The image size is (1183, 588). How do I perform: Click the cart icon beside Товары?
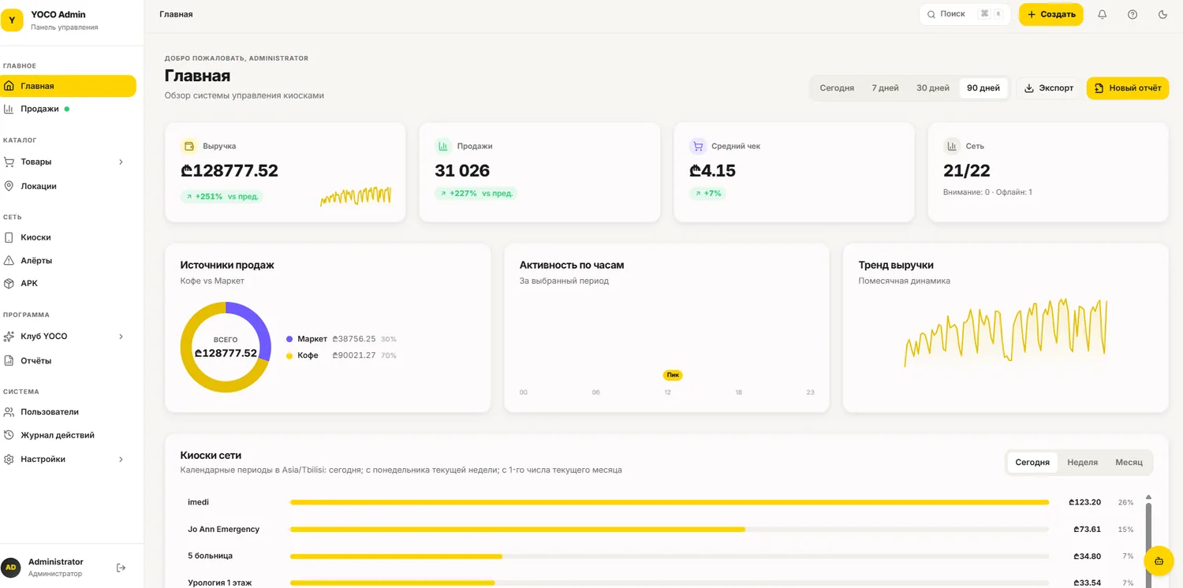click(9, 162)
